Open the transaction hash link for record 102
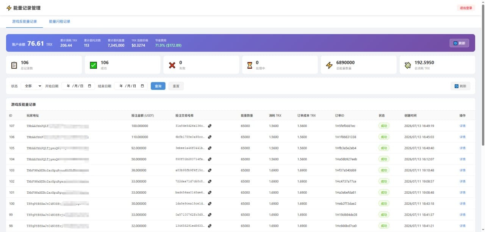 click(x=210, y=182)
